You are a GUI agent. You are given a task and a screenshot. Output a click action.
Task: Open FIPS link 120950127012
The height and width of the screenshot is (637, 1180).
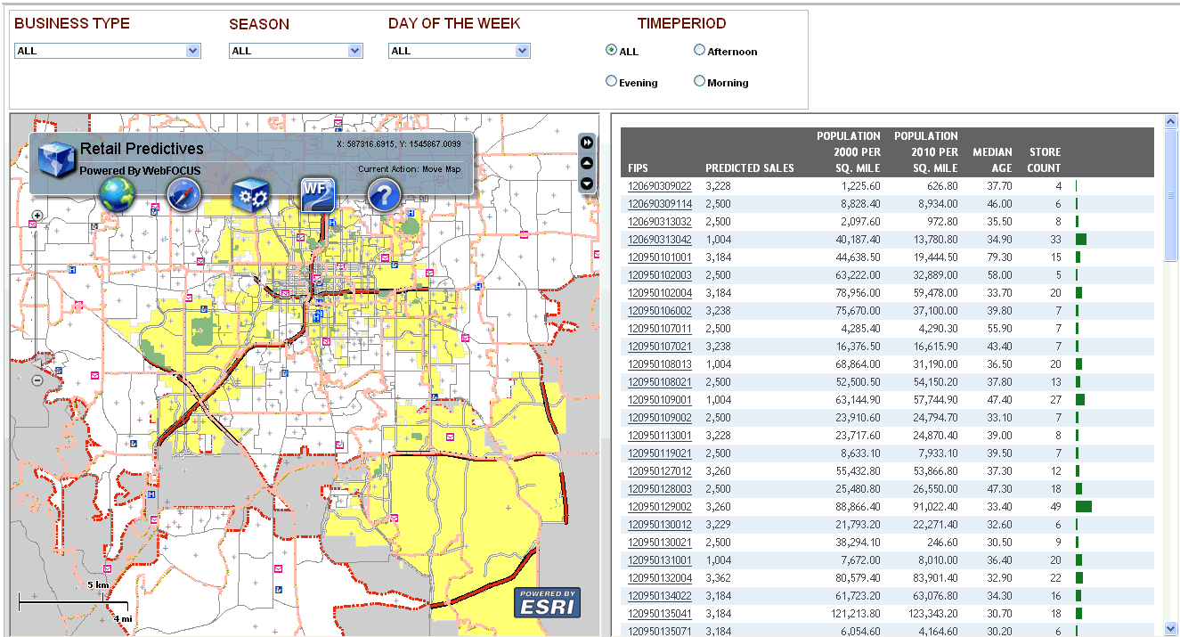pyautogui.click(x=660, y=471)
